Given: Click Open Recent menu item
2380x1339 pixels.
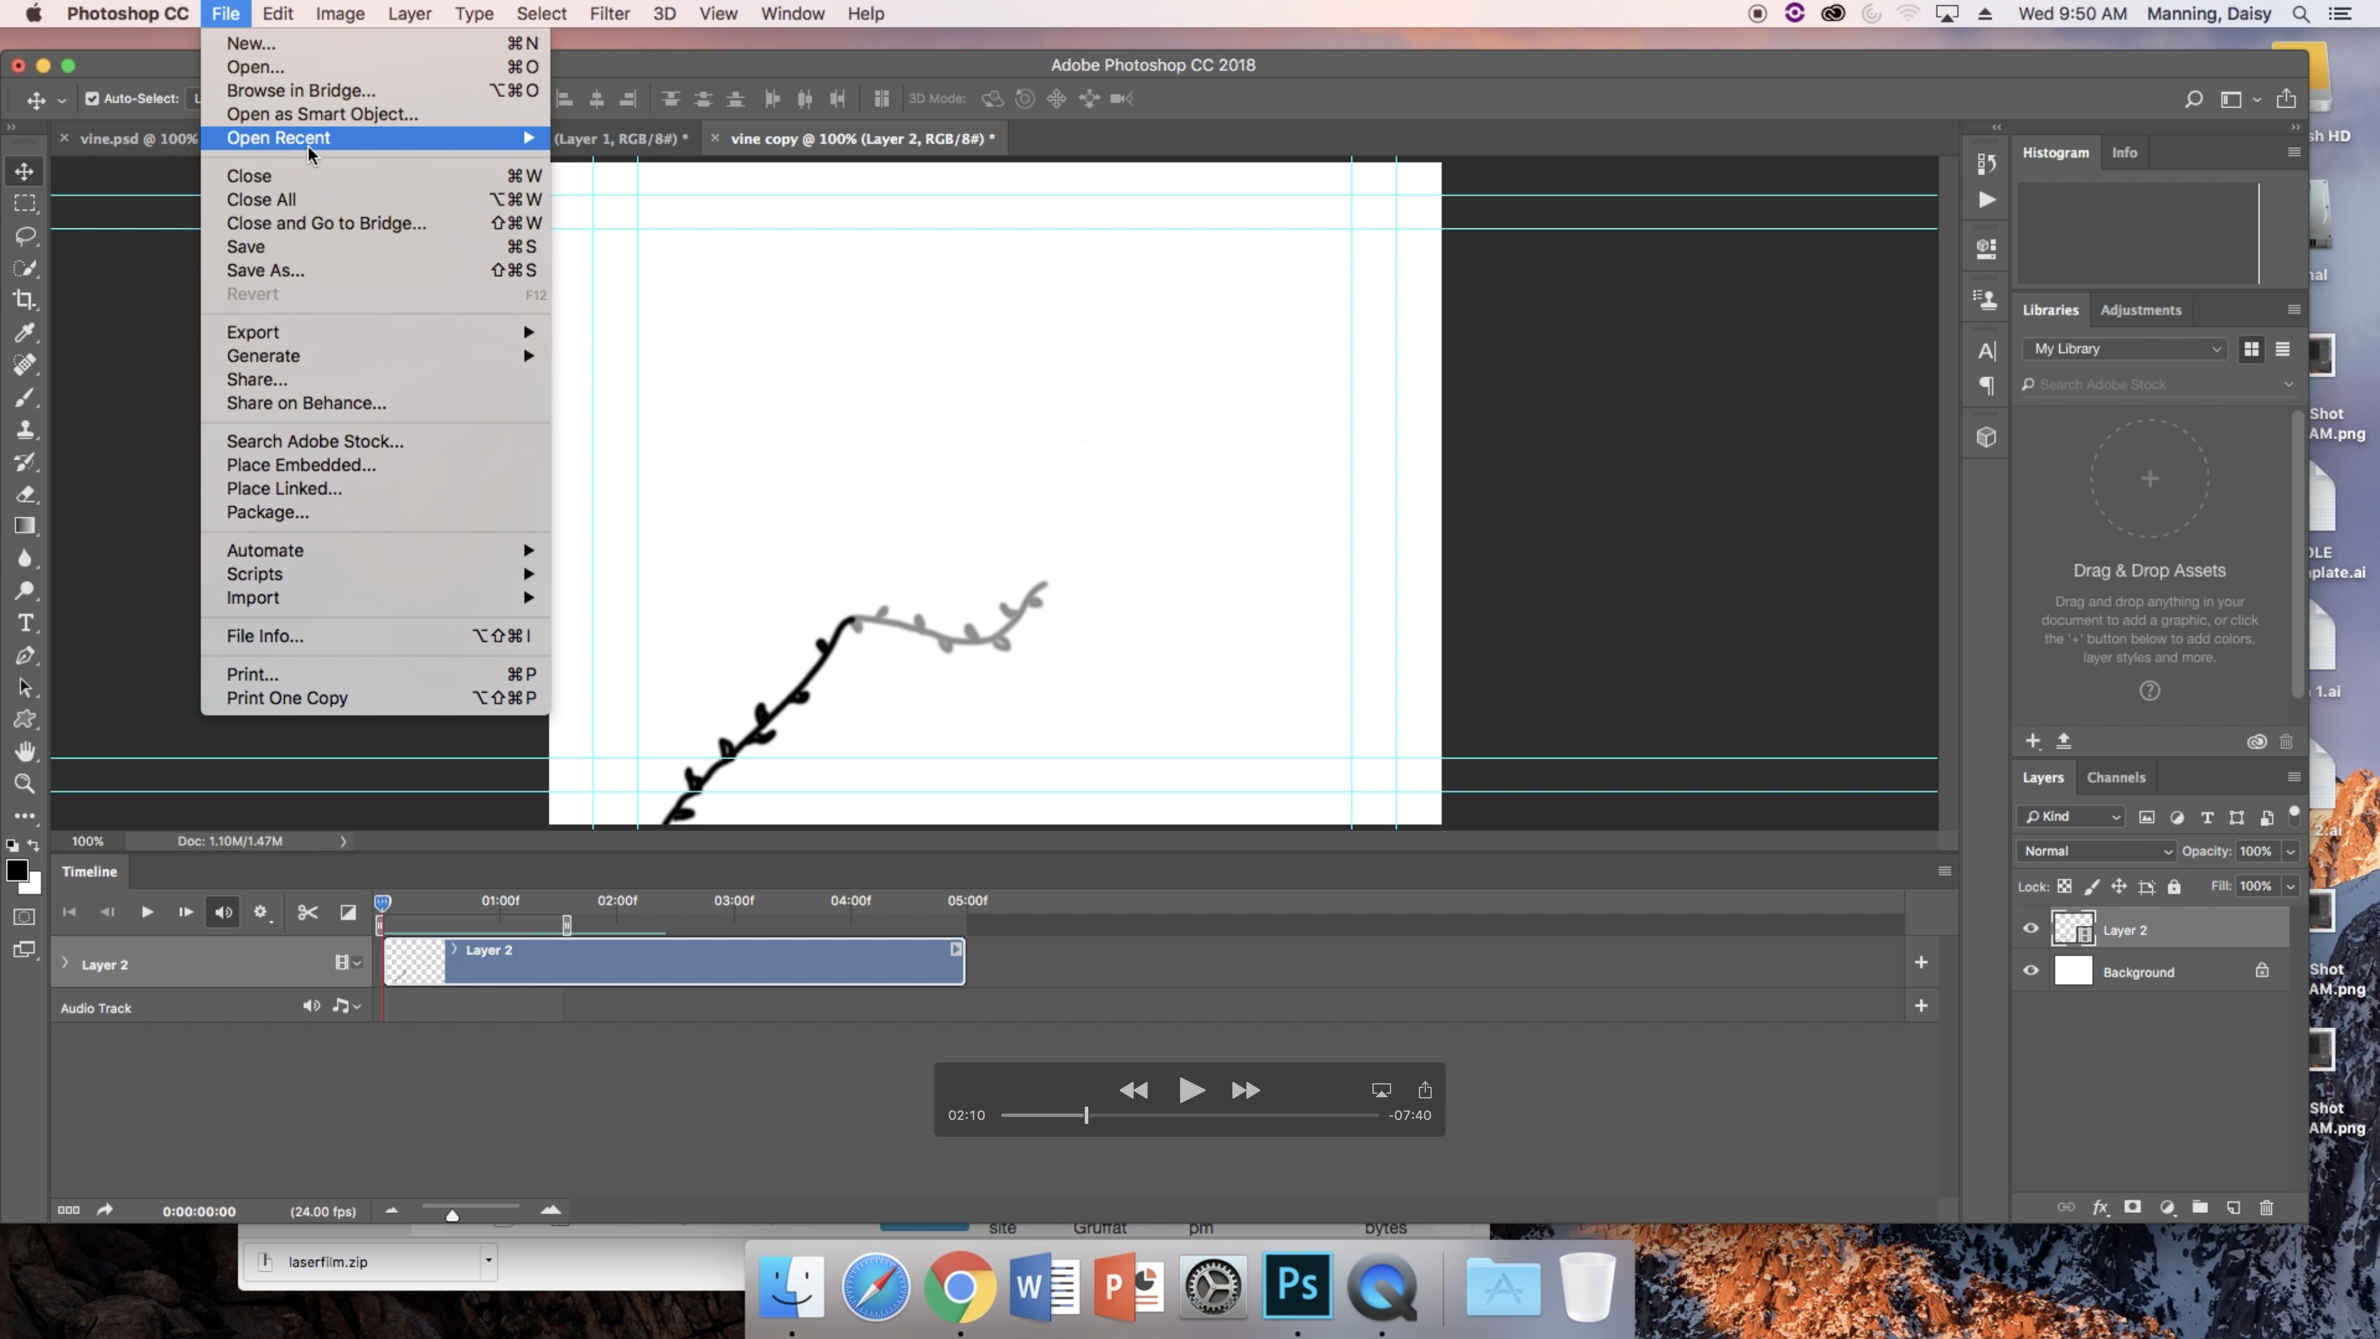Looking at the screenshot, I should pyautogui.click(x=278, y=137).
